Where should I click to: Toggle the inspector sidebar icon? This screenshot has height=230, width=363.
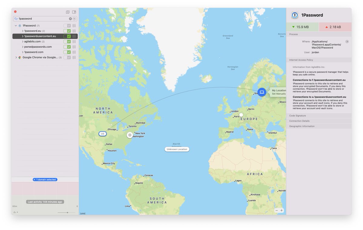pos(74,12)
